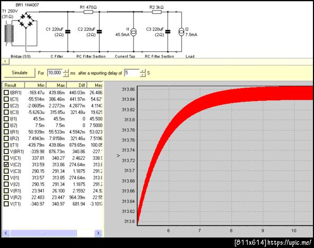Click the I2 7.5mA load current symbol

(182, 32)
